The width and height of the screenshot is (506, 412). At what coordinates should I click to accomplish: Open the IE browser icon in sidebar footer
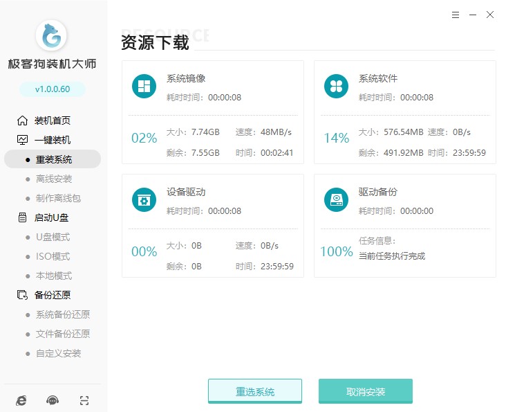click(21, 400)
